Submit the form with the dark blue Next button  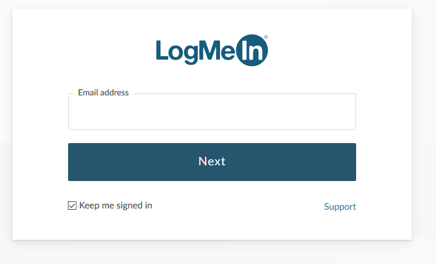pos(212,162)
